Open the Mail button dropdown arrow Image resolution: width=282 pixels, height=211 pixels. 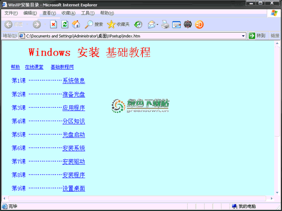tap(157, 25)
